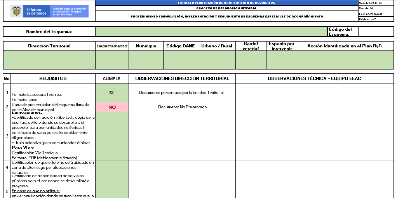Image resolution: width=397 pixels, height=198 pixels.
Task: Select the 'Departamento' column header
Action: (112, 46)
